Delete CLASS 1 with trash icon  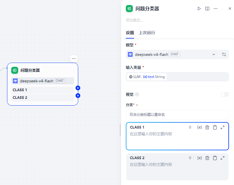point(207,127)
